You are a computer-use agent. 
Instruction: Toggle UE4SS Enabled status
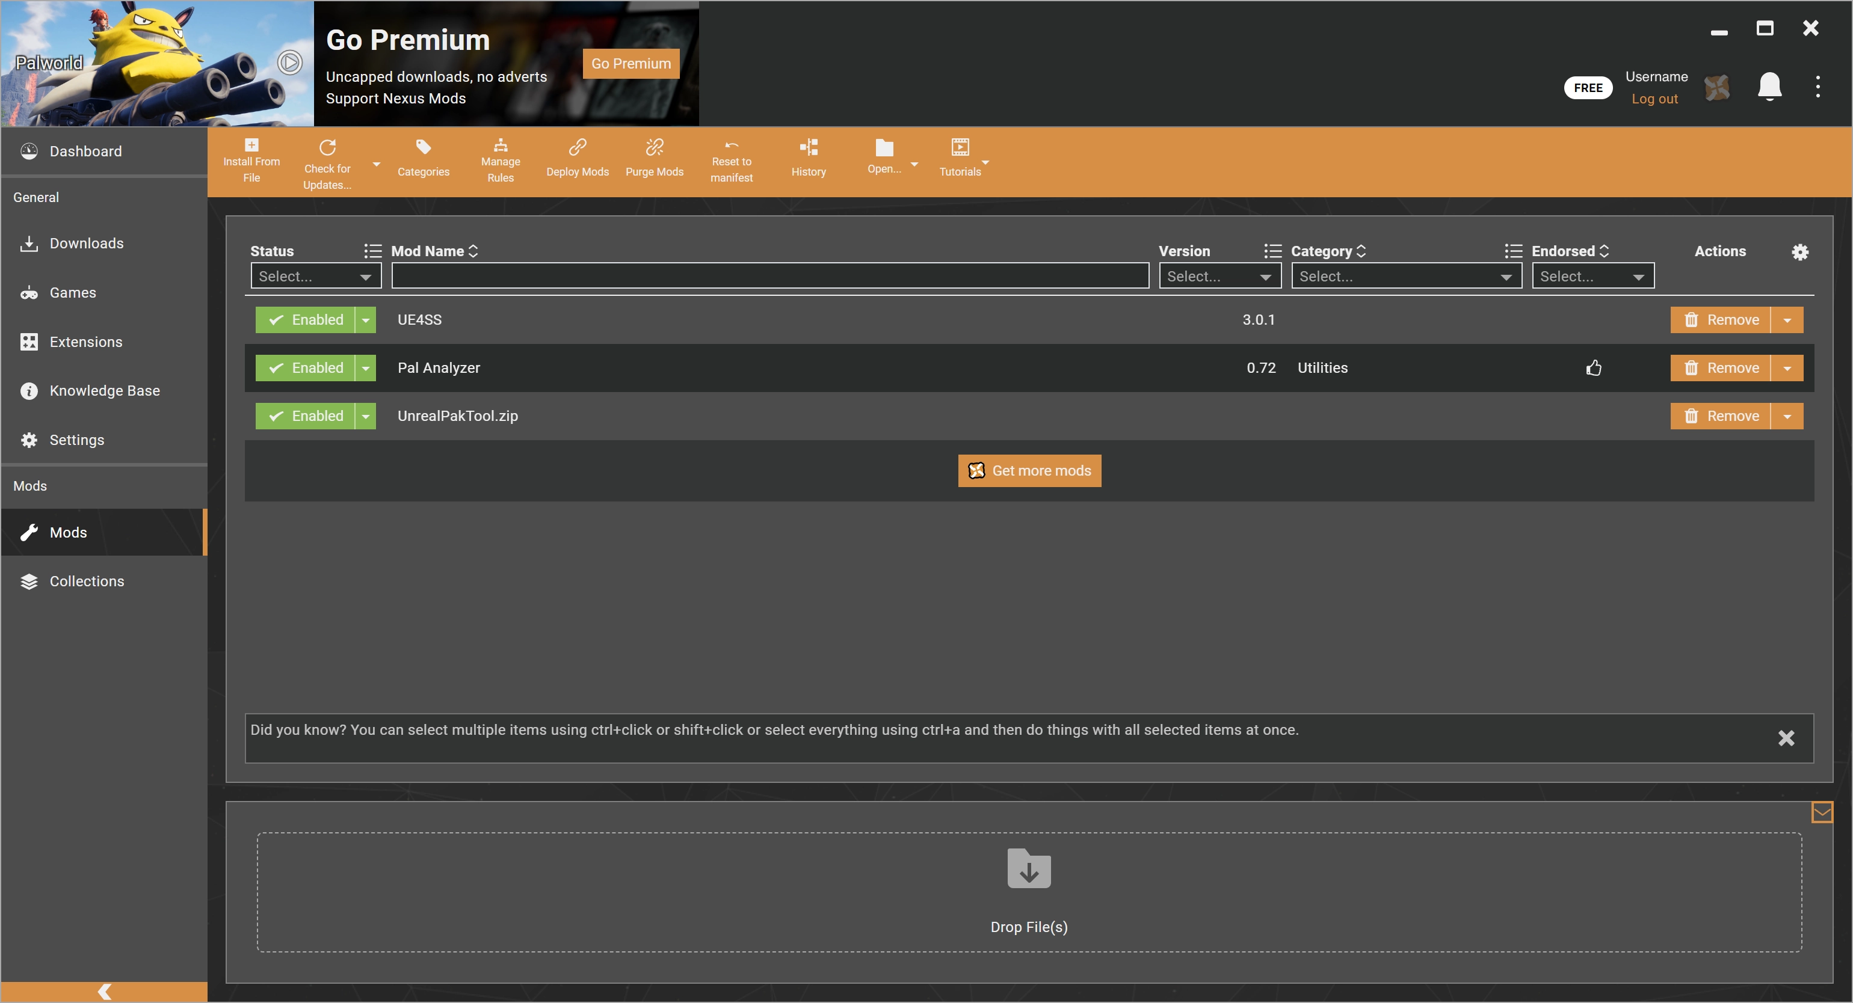[305, 320]
